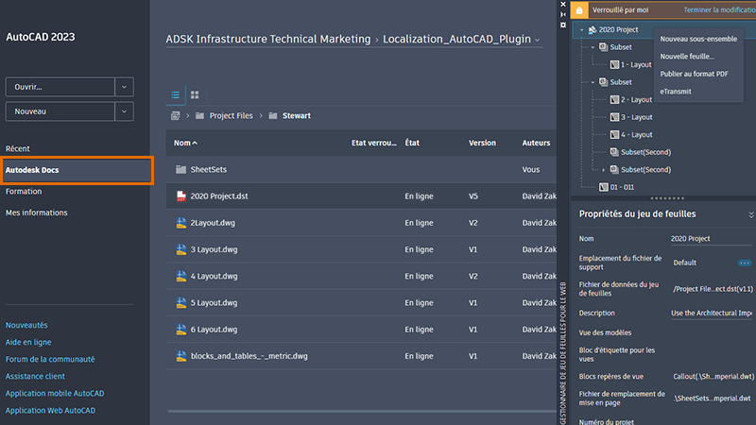Select eTransmit from context menu
Image resolution: width=756 pixels, height=425 pixels.
676,92
